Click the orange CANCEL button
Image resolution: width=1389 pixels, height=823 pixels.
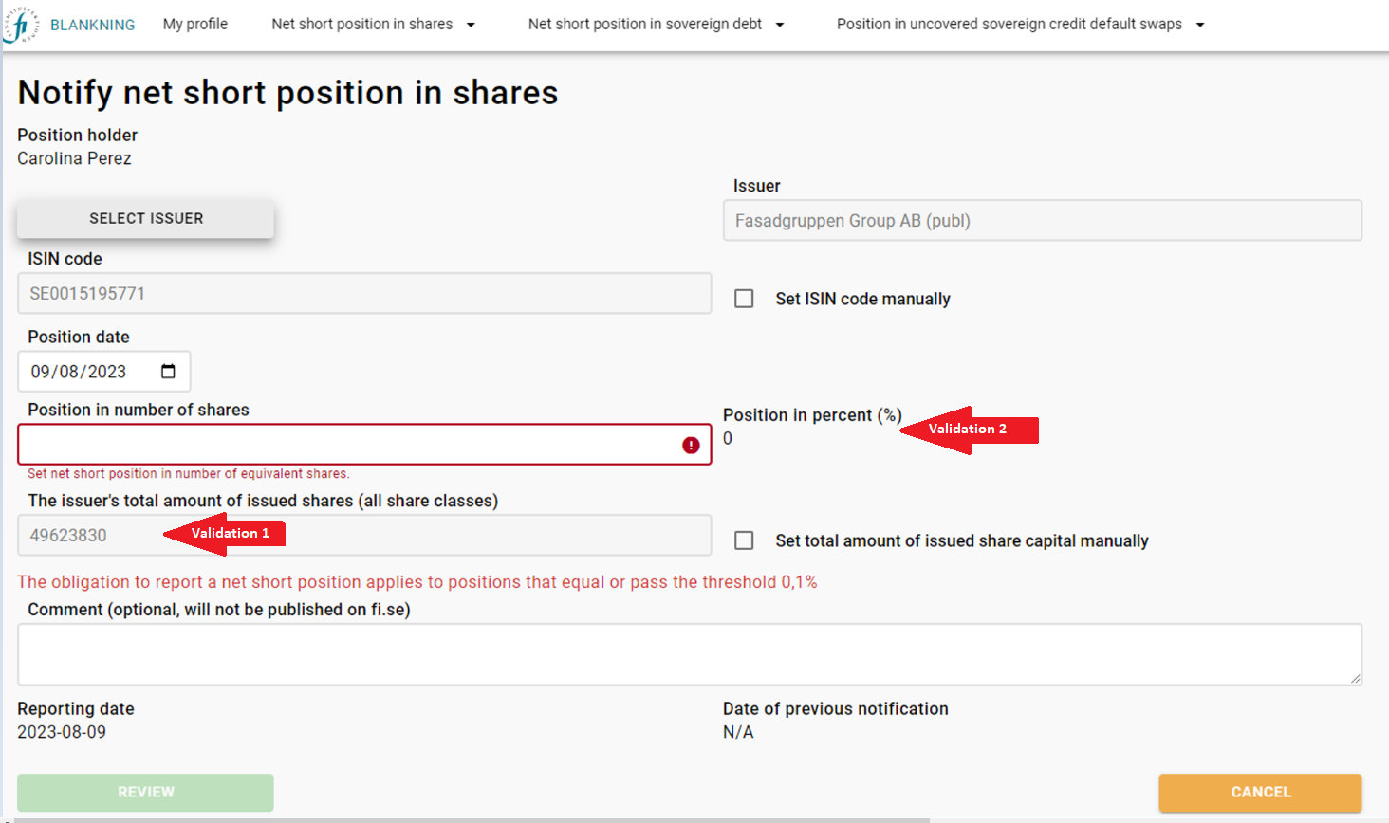(1260, 793)
